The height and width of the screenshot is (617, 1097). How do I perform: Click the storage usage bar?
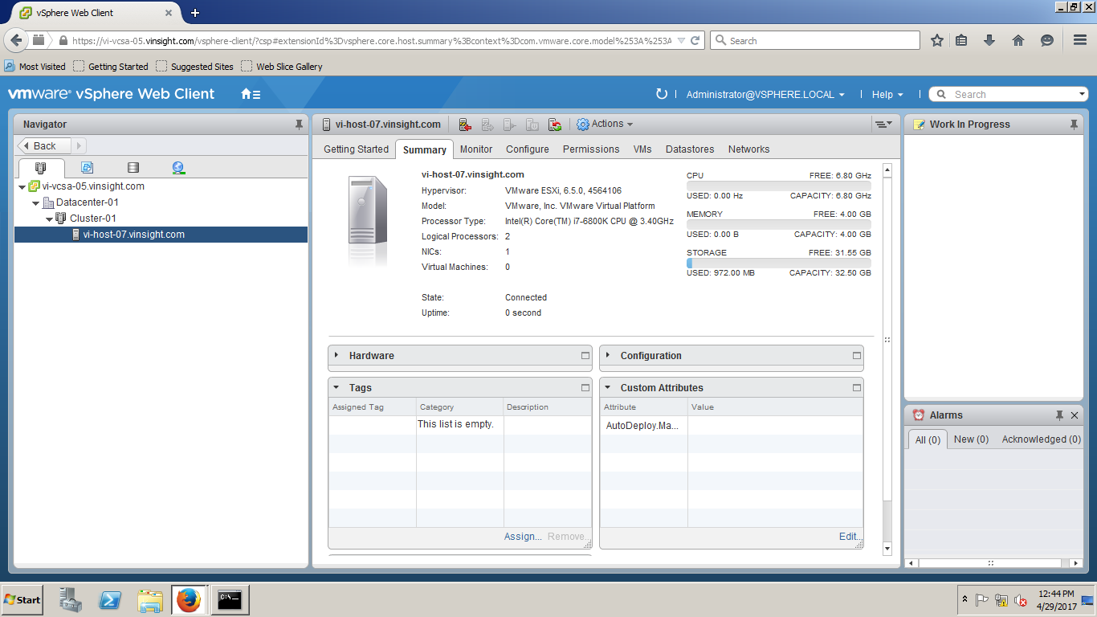point(778,263)
